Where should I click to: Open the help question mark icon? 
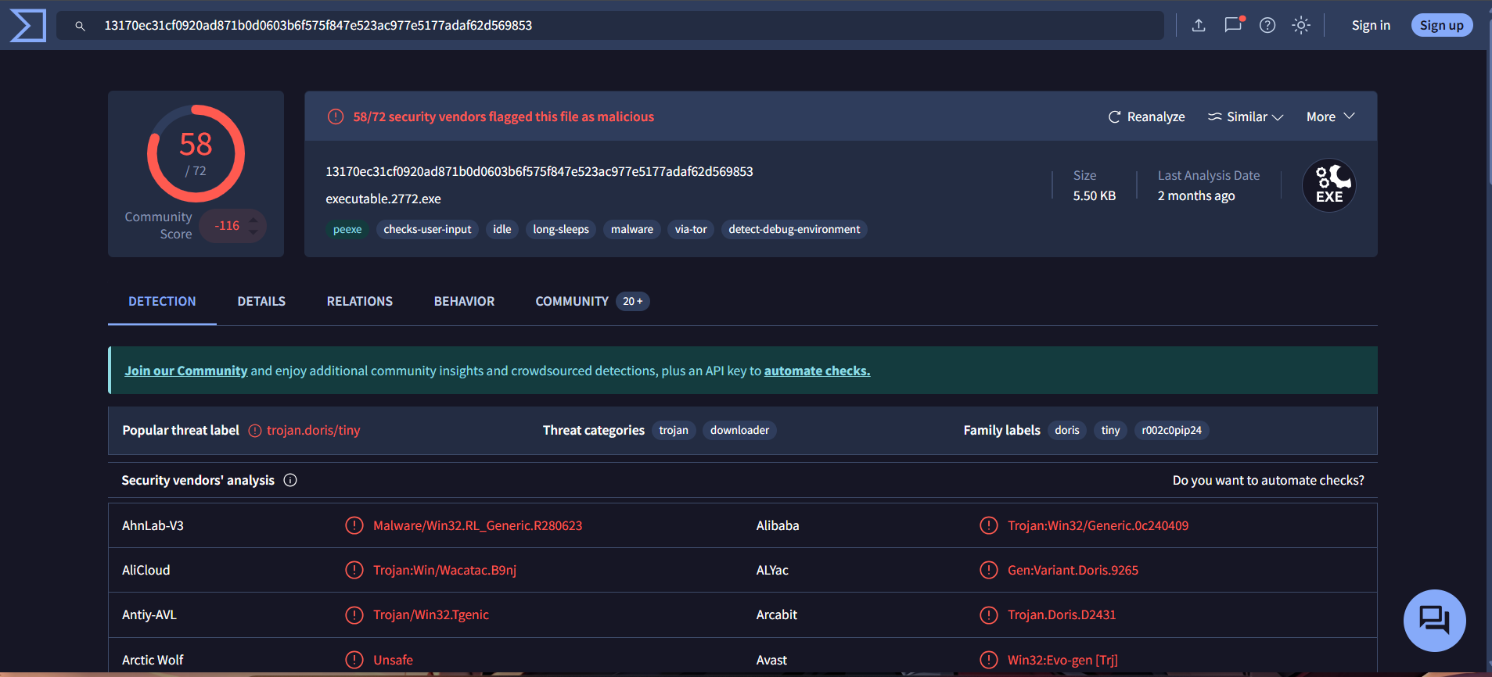point(1267,26)
